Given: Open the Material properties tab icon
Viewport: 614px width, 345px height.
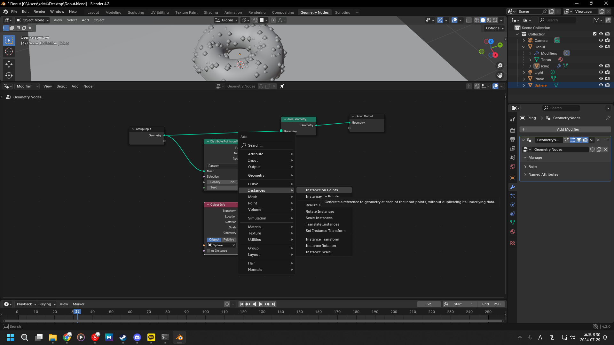Looking at the screenshot, I should 513,232.
